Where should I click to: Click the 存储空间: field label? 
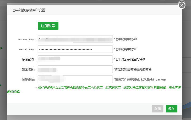[x=28, y=59]
